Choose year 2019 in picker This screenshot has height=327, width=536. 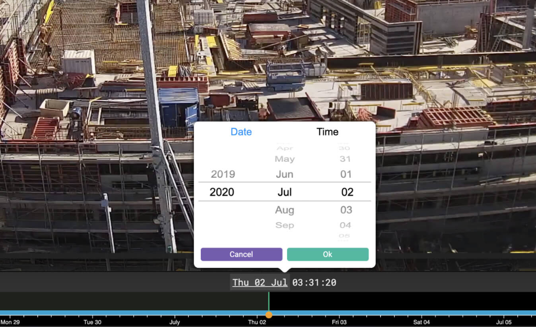[x=223, y=174]
